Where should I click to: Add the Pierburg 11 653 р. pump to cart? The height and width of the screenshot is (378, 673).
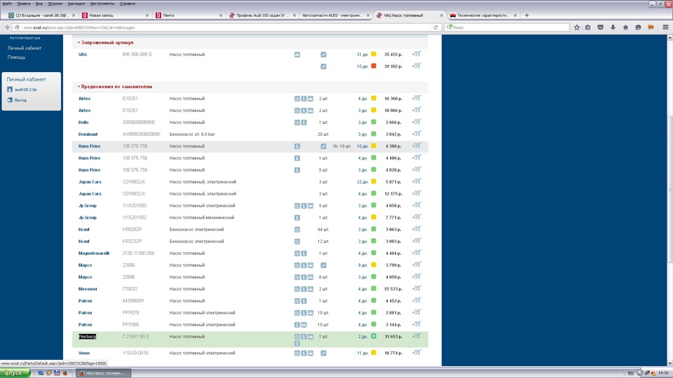(x=416, y=336)
